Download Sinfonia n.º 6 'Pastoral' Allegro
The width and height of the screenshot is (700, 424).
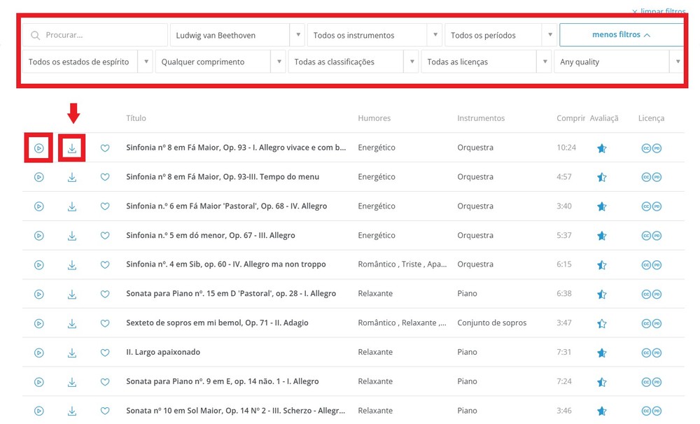72,206
